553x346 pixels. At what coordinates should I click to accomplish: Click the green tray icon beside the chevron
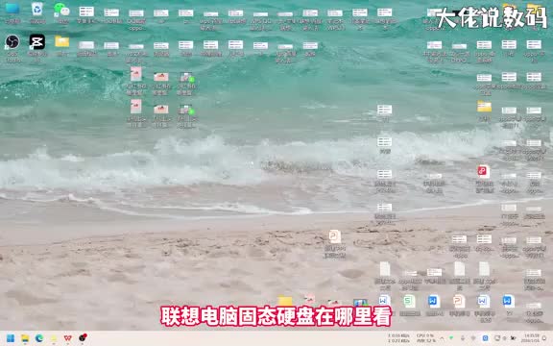[x=451, y=337]
